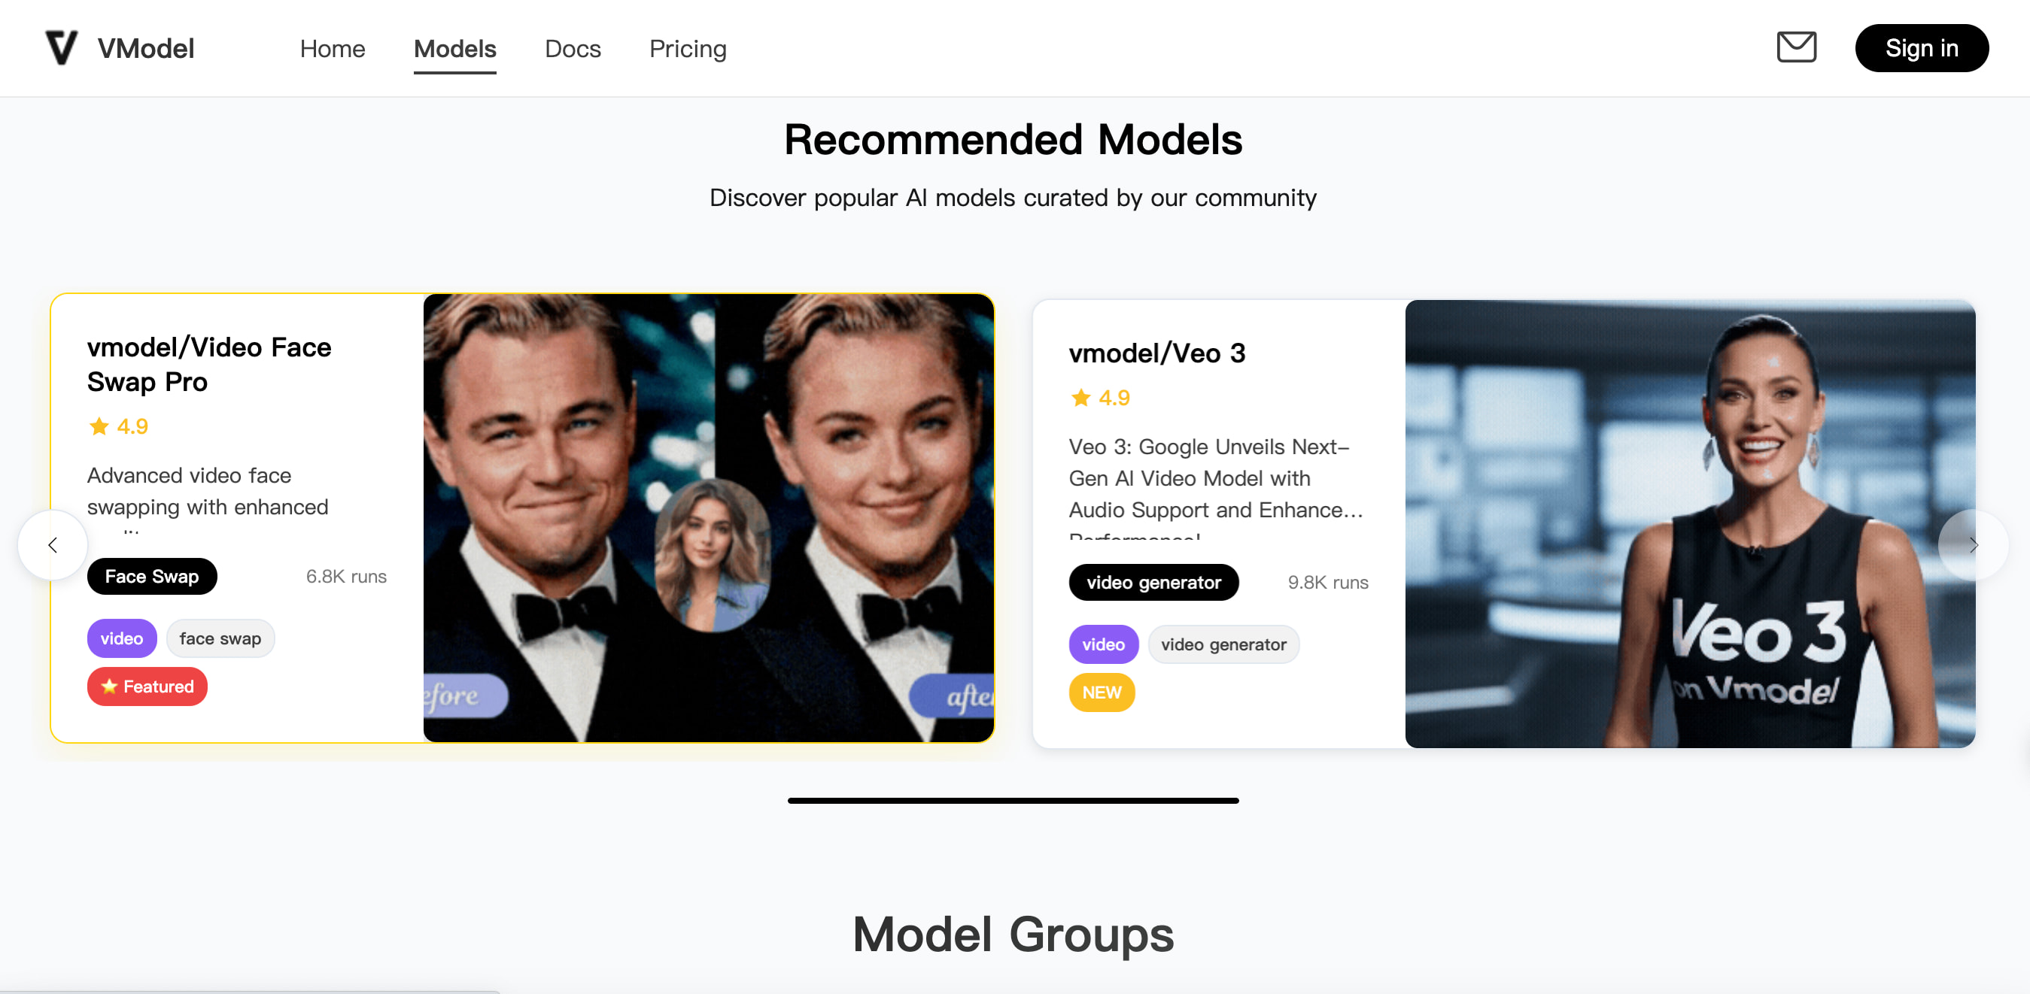Open the Home menu item
Screen dimensions: 2030x994
click(x=332, y=49)
